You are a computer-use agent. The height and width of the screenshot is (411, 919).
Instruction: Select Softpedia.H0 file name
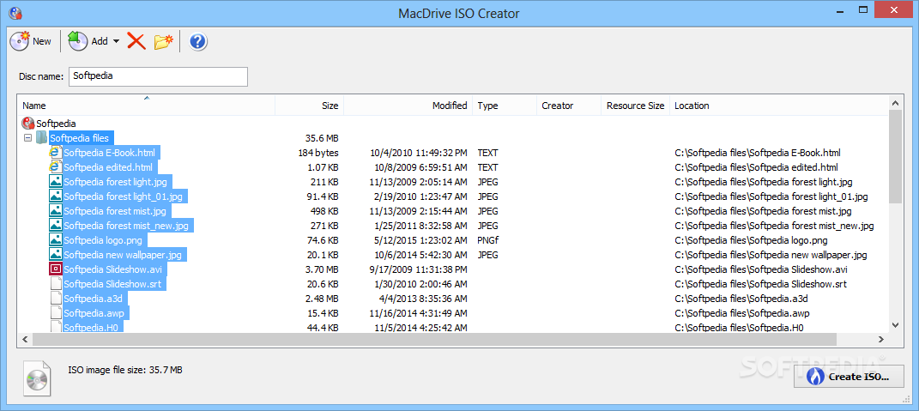(x=91, y=327)
